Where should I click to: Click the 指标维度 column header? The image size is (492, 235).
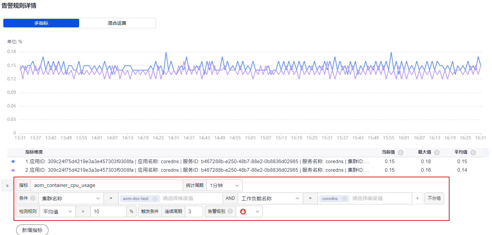(34, 152)
